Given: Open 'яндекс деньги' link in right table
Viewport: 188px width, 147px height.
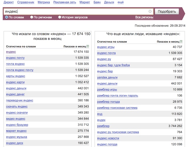Looking at the screenshot, I should click(x=107, y=83).
